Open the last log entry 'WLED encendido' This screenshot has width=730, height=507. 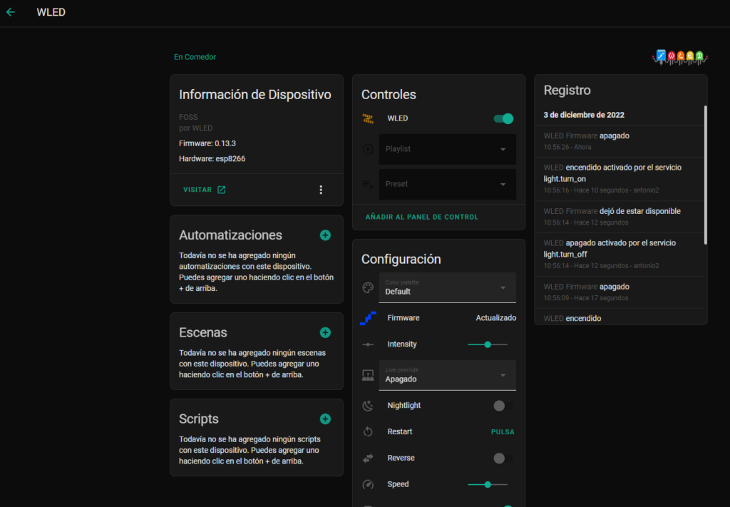point(620,317)
